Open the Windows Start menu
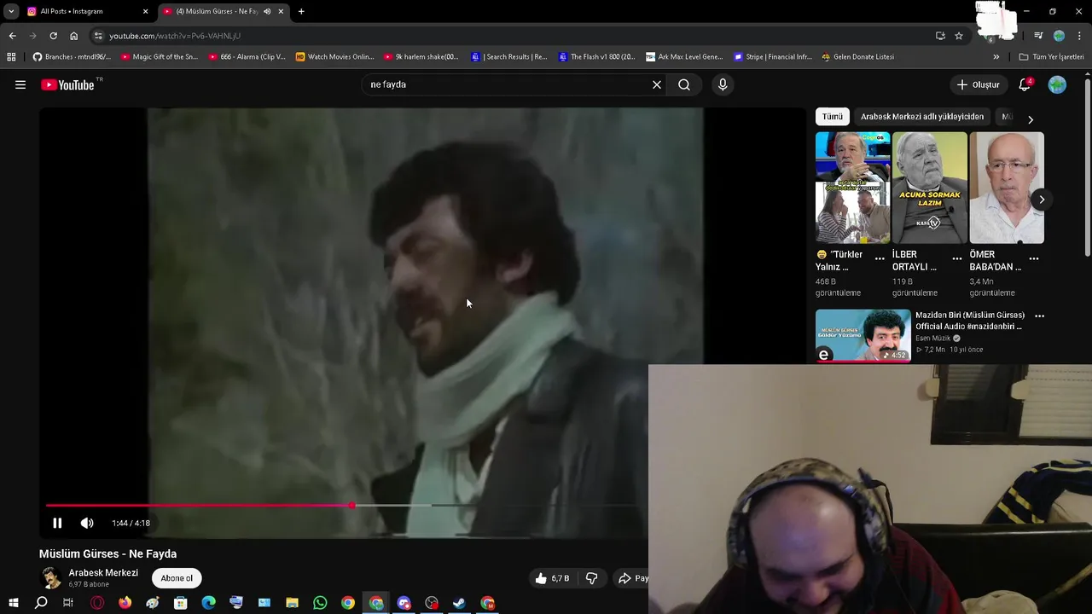 coord(13,603)
